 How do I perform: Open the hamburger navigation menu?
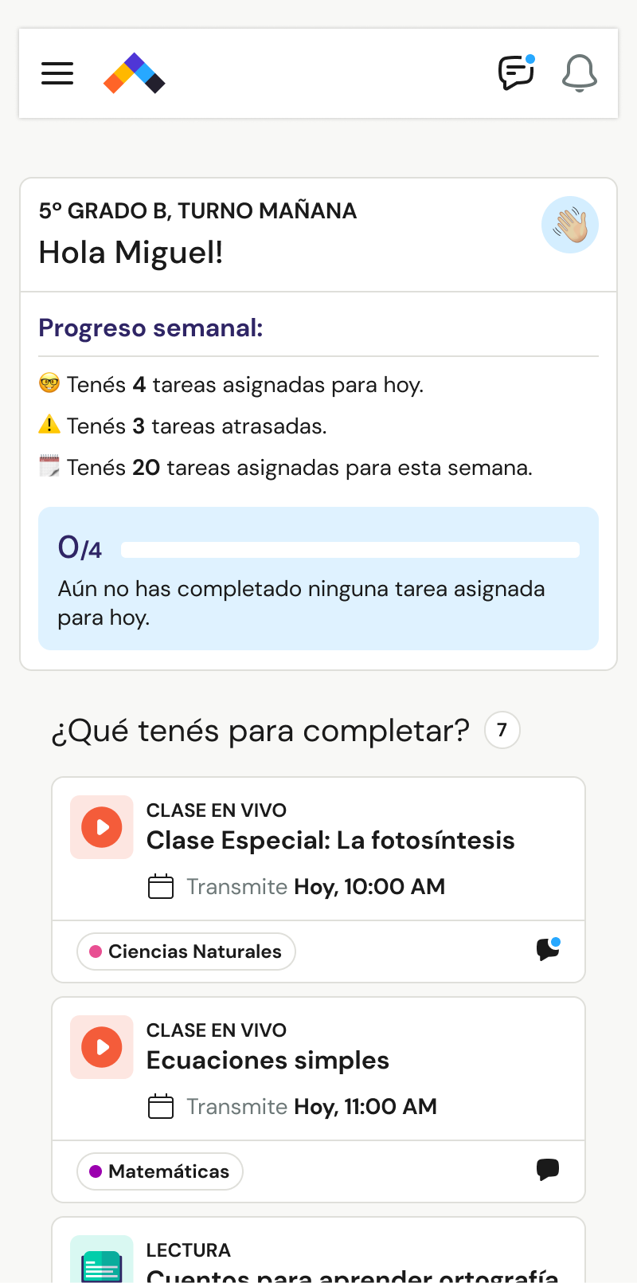pyautogui.click(x=57, y=73)
